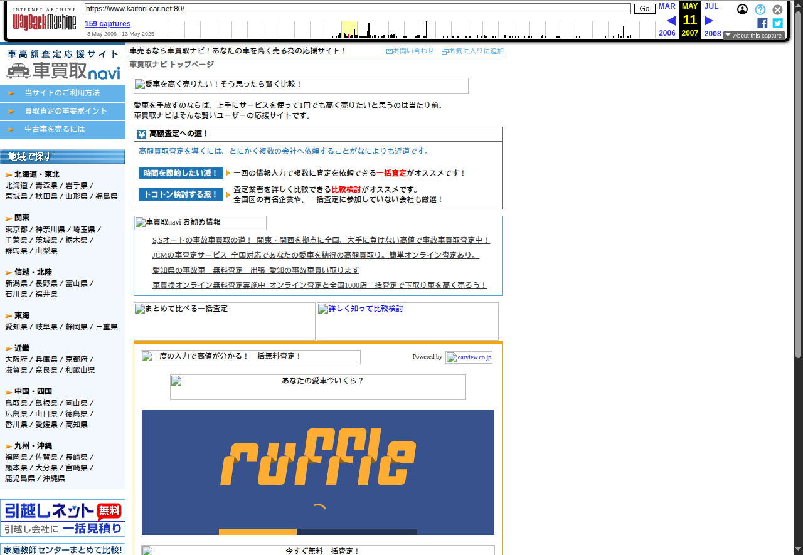Close the Wayback toolbar

(777, 9)
